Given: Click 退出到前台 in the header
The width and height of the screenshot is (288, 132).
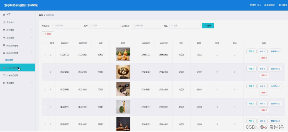Looking at the screenshot, I should point(270,5).
